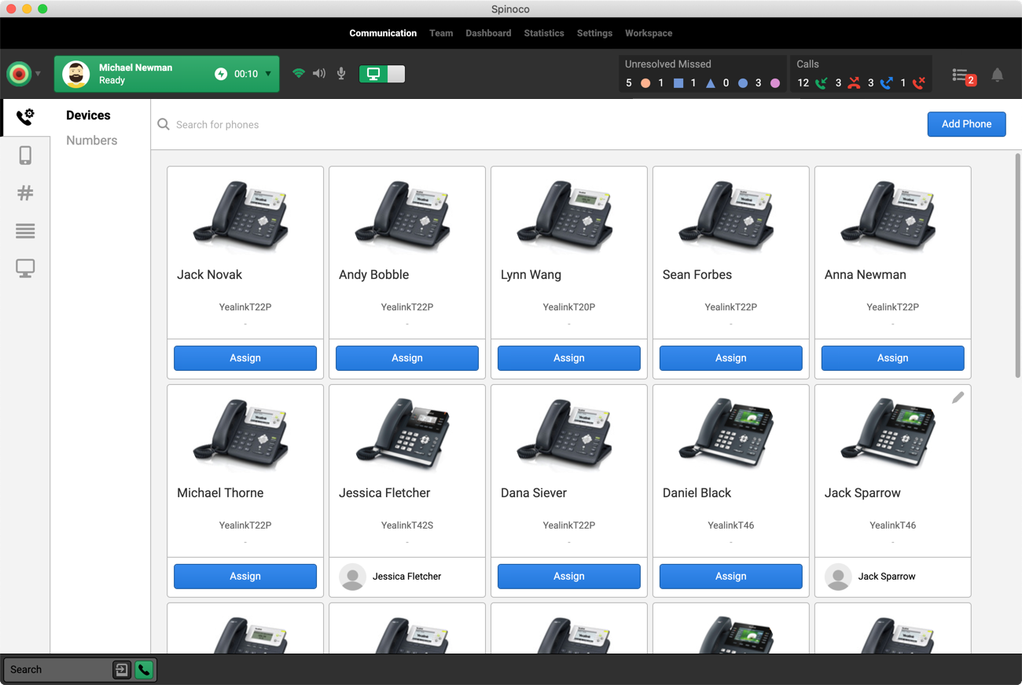Assign the Dana Siever phone

point(569,576)
